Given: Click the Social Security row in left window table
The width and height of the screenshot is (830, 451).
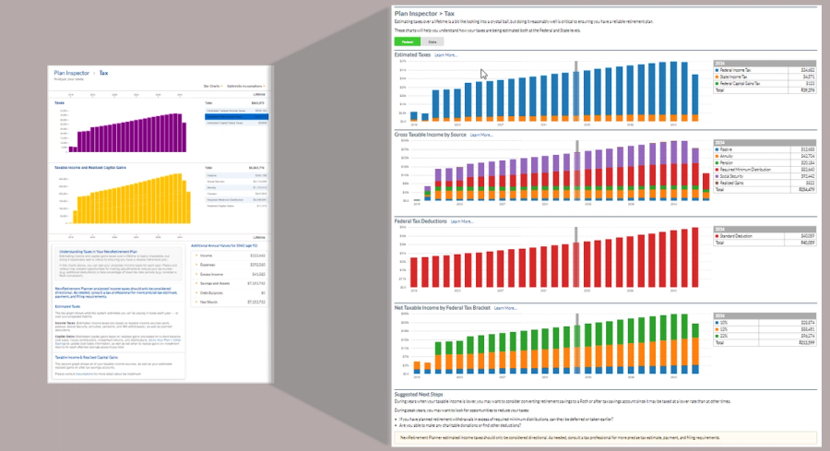Looking at the screenshot, I should coord(237,182).
